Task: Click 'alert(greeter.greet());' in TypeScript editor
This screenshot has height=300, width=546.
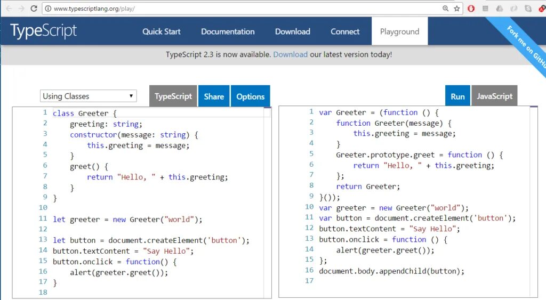Action: 119,272
